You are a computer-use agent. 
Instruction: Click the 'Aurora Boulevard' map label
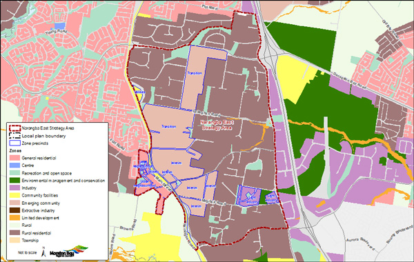[x=360, y=243]
